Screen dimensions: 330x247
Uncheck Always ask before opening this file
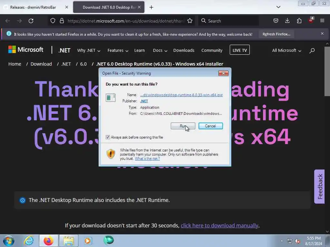[108, 137]
